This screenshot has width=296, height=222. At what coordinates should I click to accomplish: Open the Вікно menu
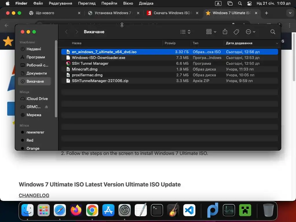pos(128,3)
